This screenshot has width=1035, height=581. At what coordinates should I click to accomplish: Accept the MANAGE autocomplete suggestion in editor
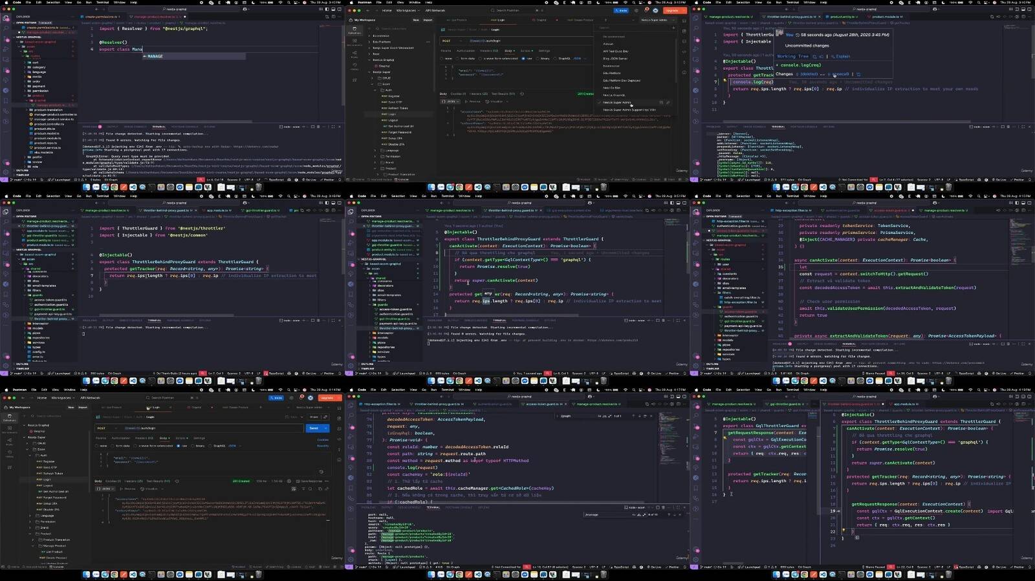coord(155,56)
